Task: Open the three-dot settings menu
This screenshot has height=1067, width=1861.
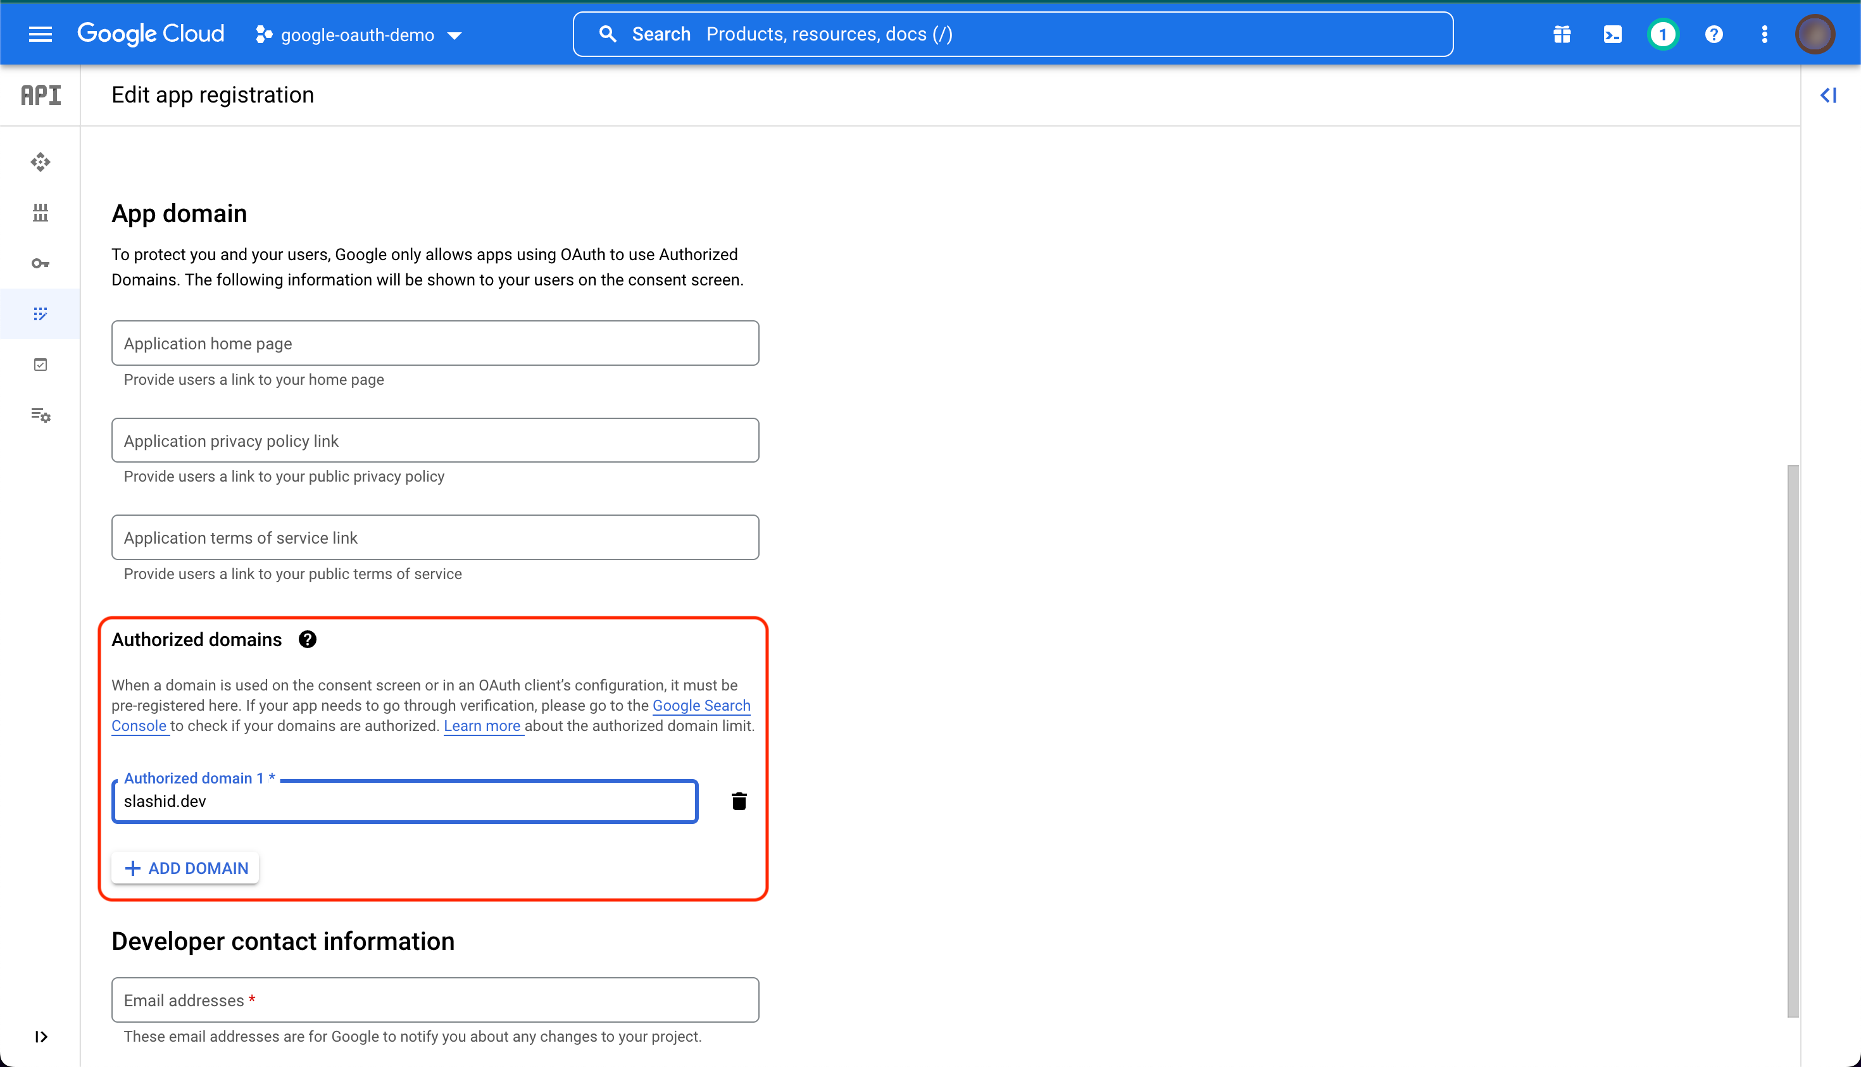Action: coord(1764,34)
